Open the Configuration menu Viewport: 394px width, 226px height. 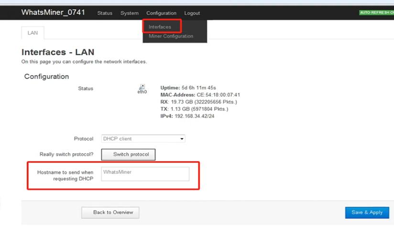[161, 13]
